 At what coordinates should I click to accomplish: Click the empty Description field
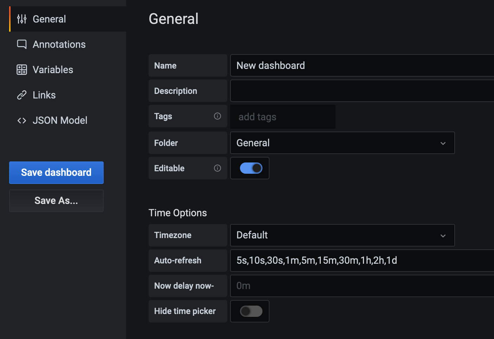tap(351, 91)
